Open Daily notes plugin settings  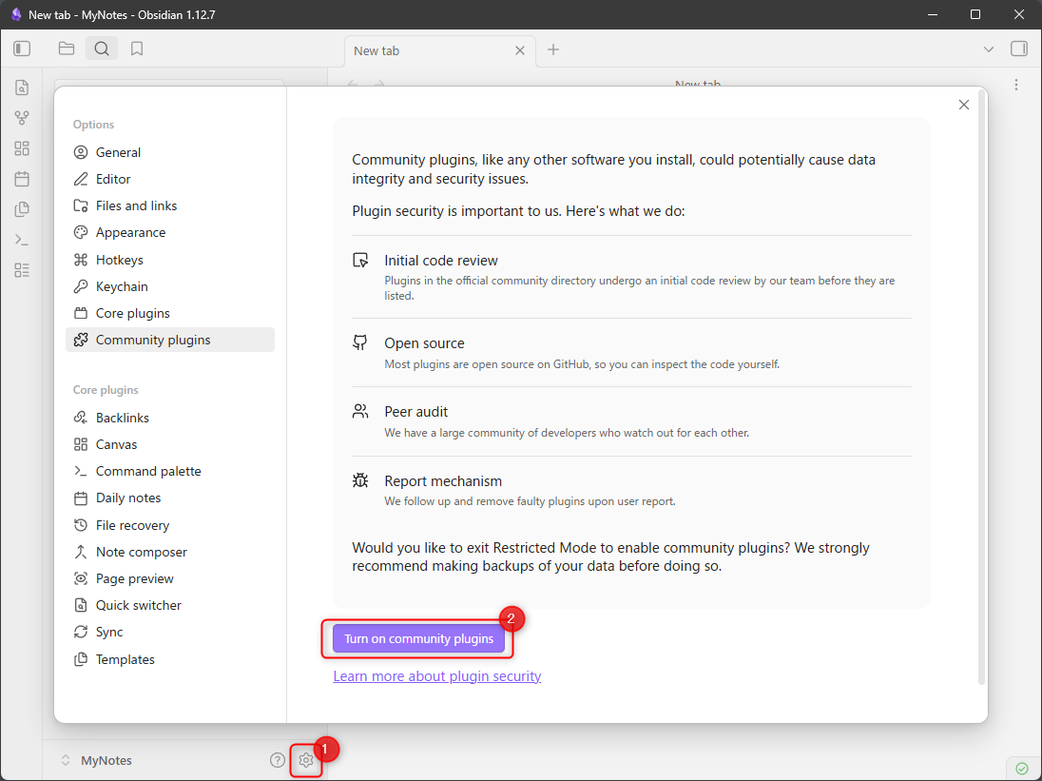click(x=170, y=498)
